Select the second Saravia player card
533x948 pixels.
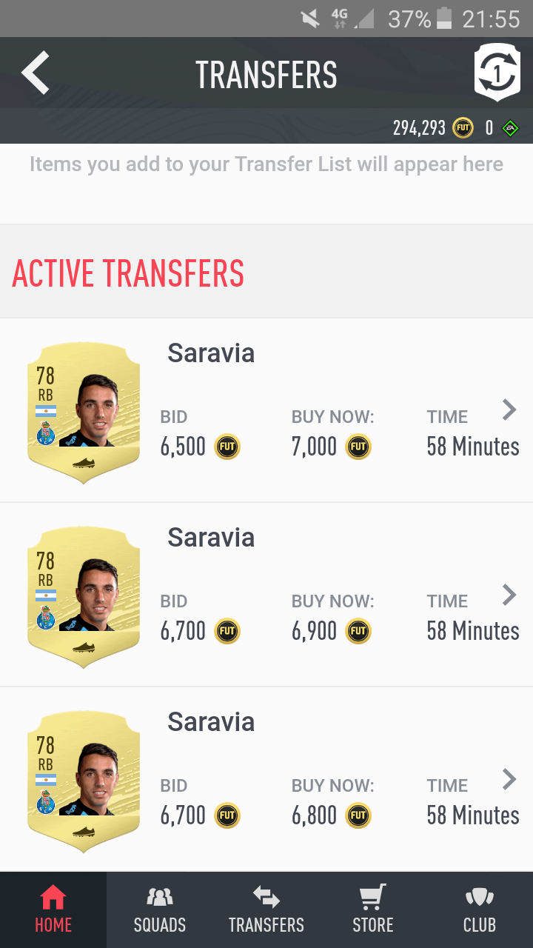click(84, 597)
